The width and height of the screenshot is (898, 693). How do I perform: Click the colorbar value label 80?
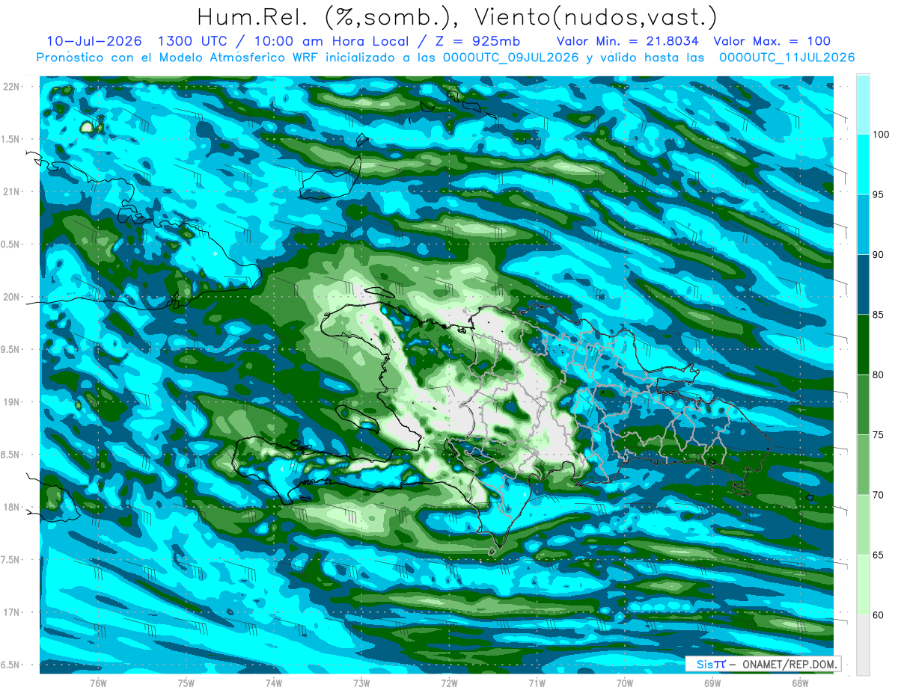[878, 375]
